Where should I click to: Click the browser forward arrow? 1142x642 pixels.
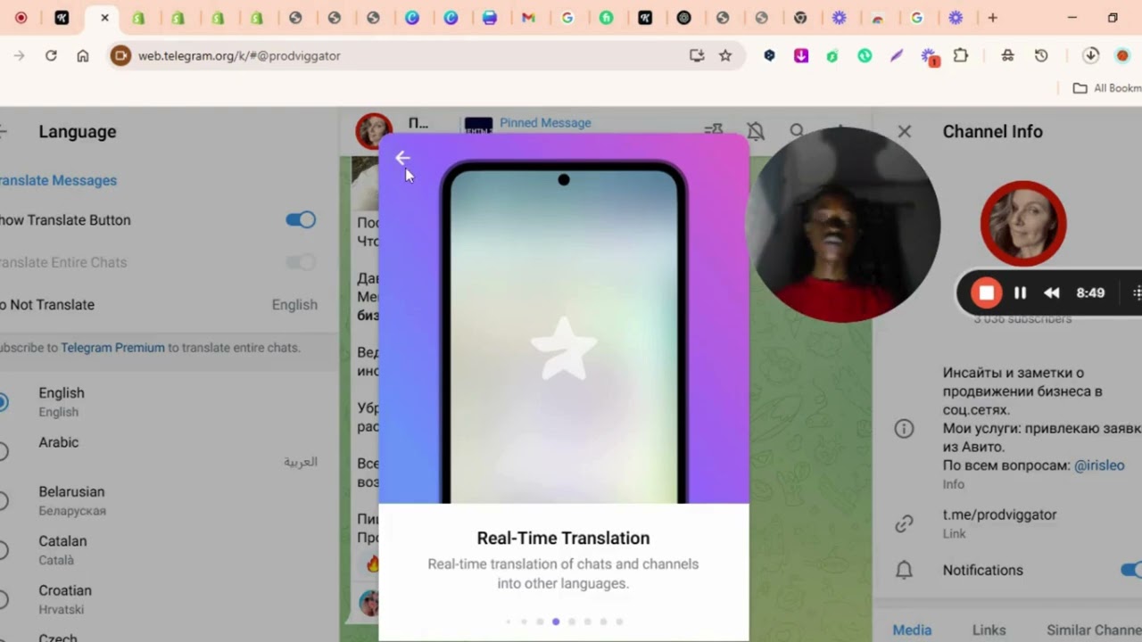[x=19, y=55]
